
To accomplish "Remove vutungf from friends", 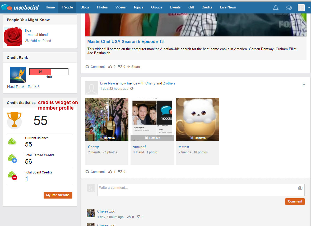I will pyautogui.click(x=152, y=138).
